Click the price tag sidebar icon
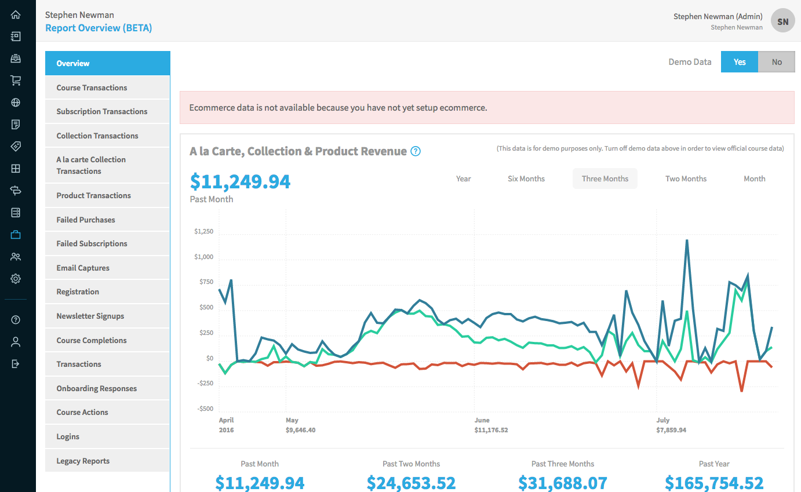The height and width of the screenshot is (492, 801). (16, 146)
